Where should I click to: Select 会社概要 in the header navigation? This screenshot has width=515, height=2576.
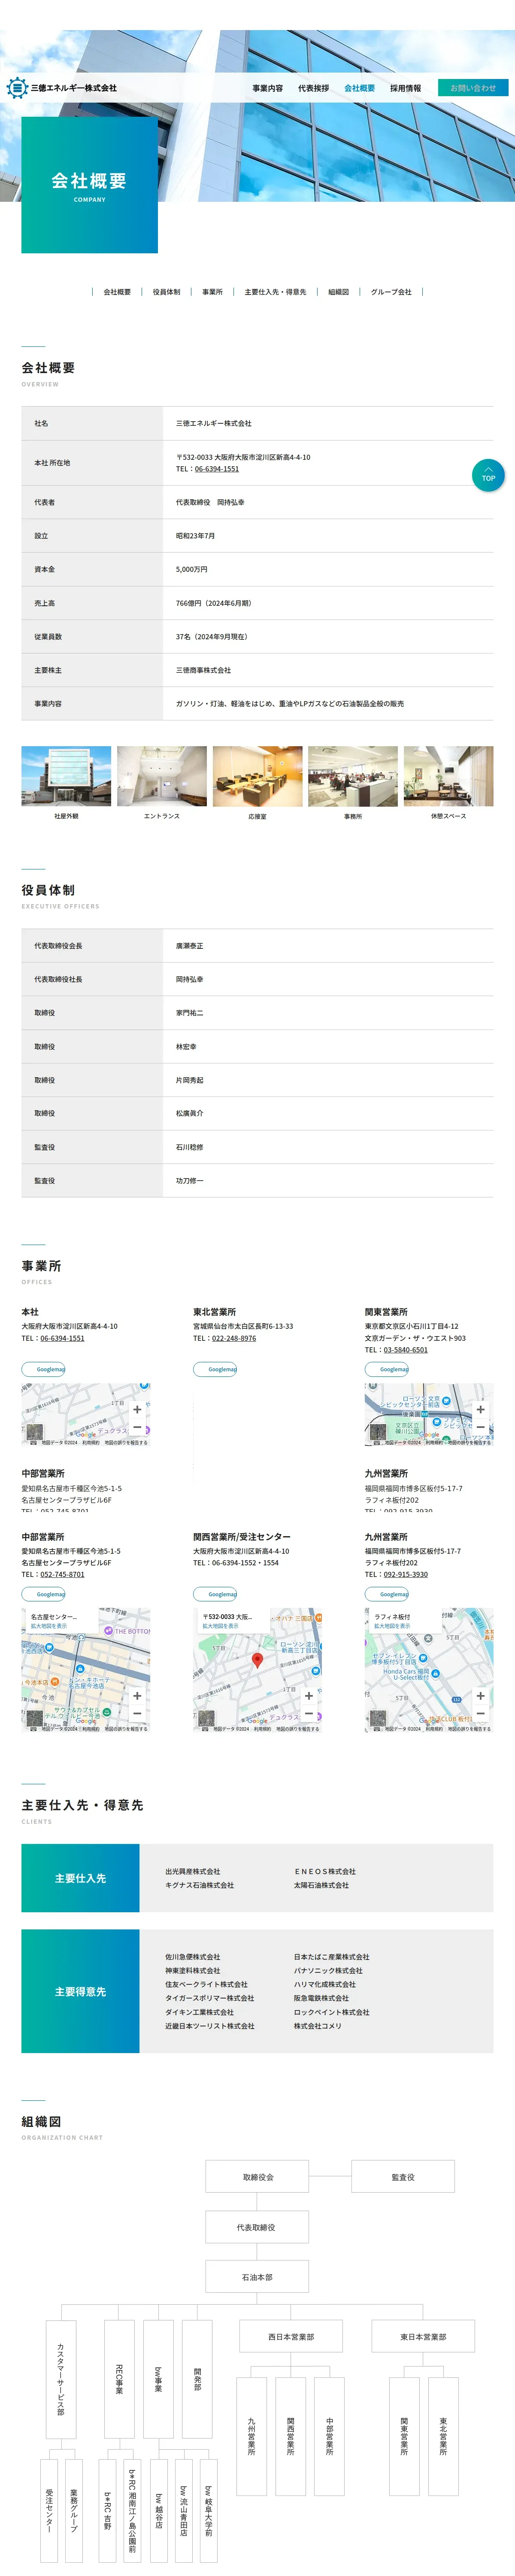point(359,88)
